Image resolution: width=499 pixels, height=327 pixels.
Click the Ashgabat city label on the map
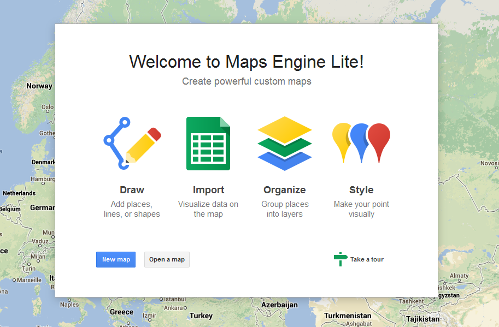pyautogui.click(x=359, y=324)
